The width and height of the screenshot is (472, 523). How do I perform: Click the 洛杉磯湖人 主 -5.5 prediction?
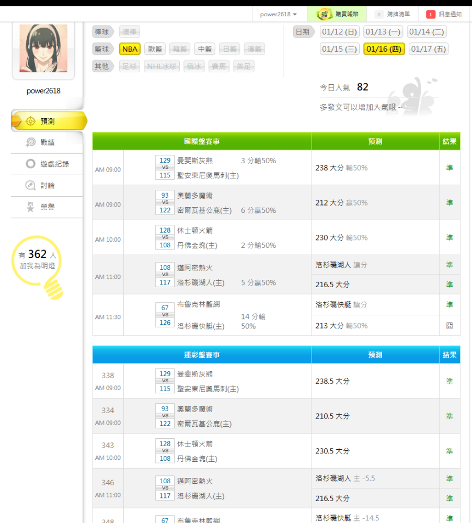click(x=375, y=479)
